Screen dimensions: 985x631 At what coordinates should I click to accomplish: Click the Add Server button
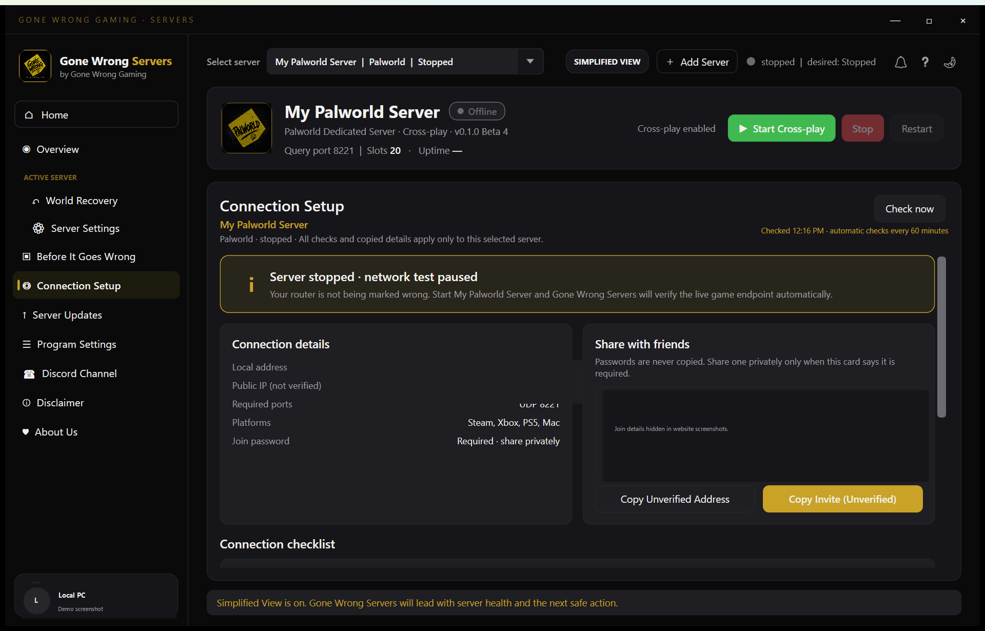pos(697,62)
